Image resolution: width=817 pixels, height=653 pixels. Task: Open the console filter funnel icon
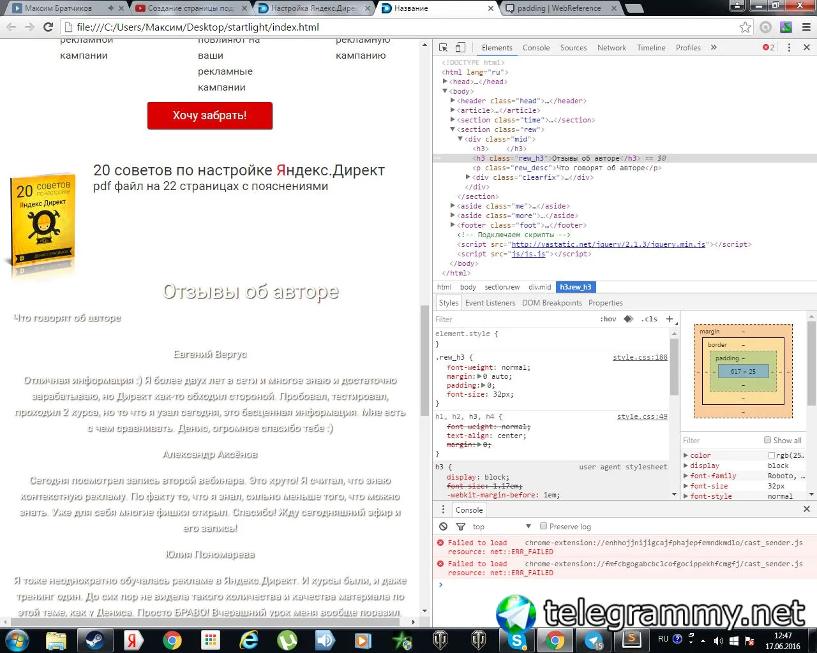pyautogui.click(x=461, y=527)
